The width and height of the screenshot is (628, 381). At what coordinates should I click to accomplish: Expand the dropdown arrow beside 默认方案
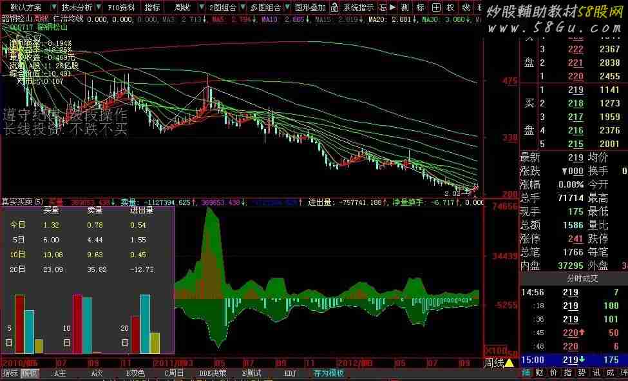pos(53,7)
